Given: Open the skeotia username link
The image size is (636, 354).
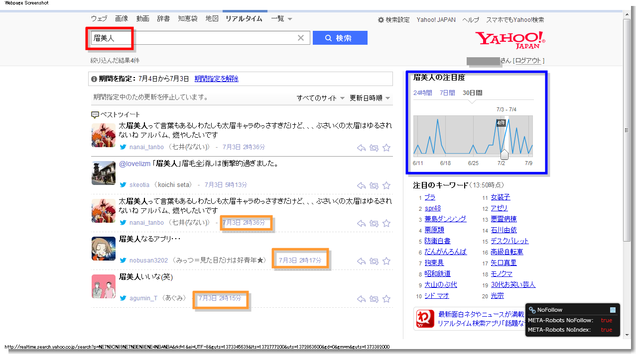Looking at the screenshot, I should [x=139, y=185].
